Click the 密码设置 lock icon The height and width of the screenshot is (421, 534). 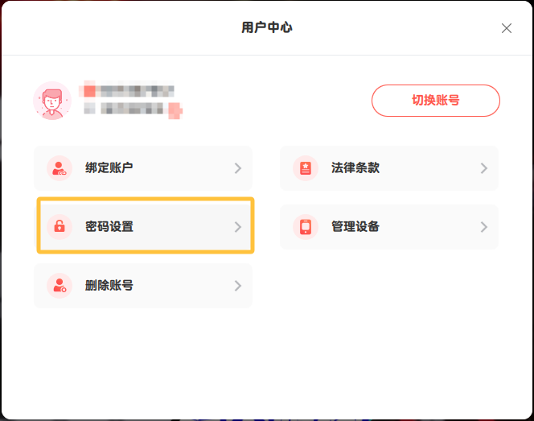pos(59,227)
